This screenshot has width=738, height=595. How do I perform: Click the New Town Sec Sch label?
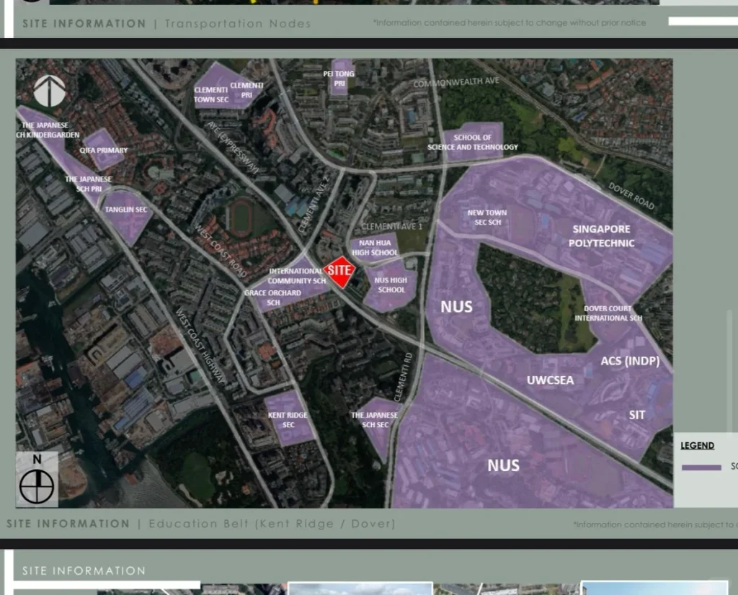pyautogui.click(x=487, y=218)
